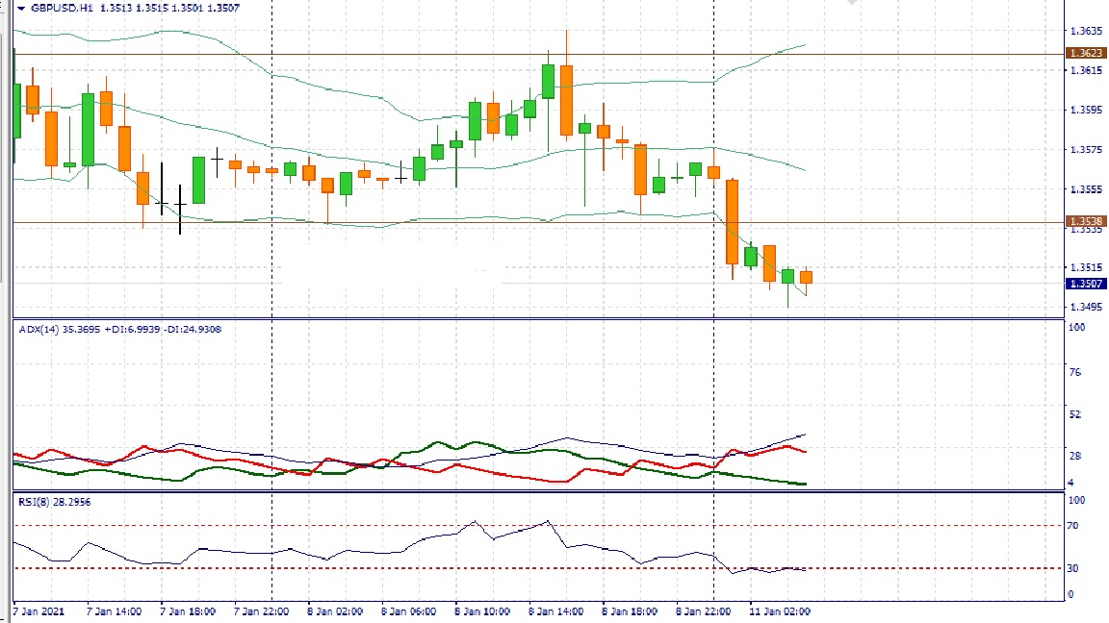Click the RSI 30 oversold level label
Viewport: 1109px width, 623px height.
point(1071,568)
